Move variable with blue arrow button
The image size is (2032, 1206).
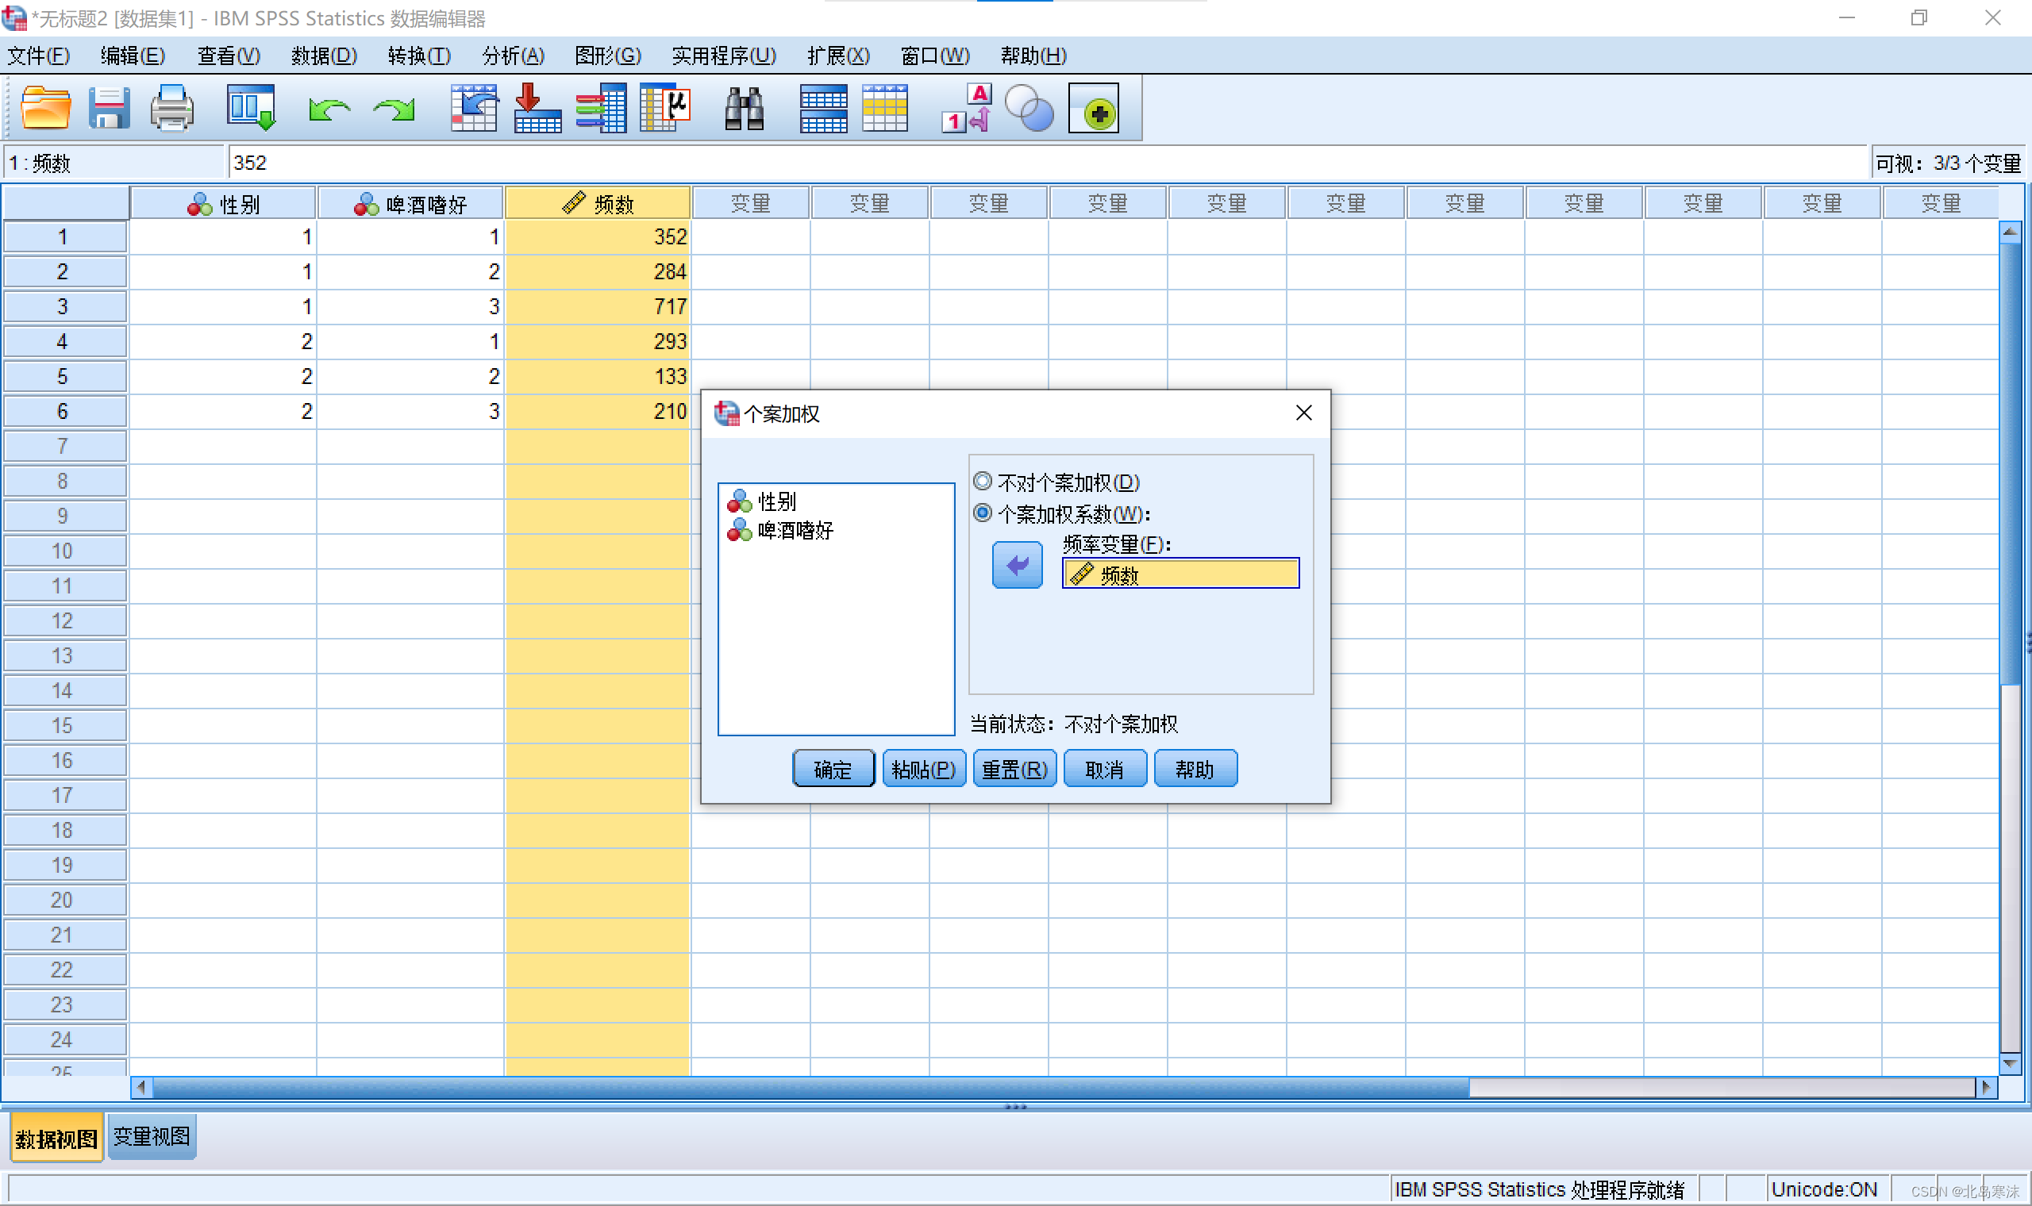[x=1017, y=566]
